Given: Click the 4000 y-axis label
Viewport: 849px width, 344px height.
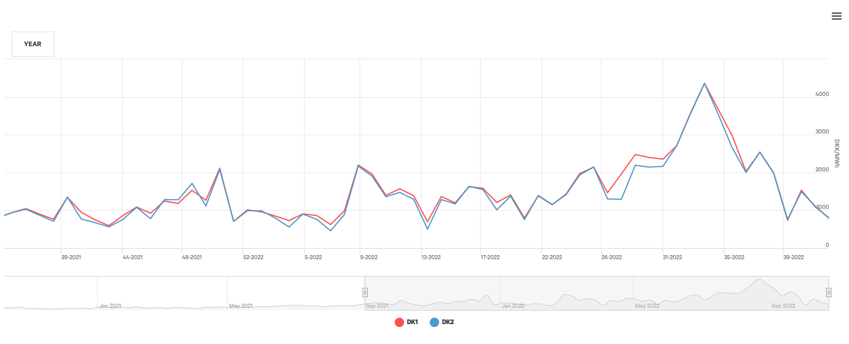Looking at the screenshot, I should coord(822,94).
